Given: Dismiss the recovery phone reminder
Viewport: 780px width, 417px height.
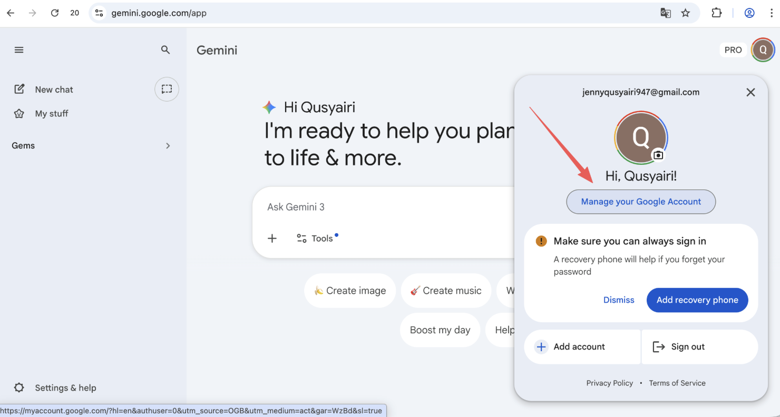Looking at the screenshot, I should (619, 300).
